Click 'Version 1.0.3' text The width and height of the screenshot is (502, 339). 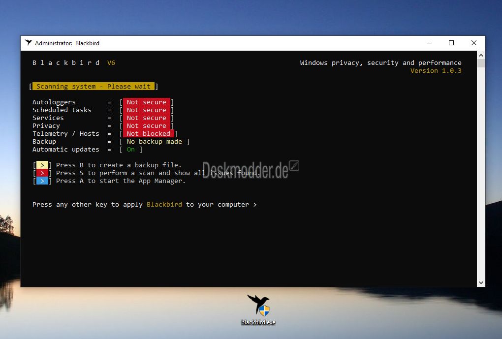(x=436, y=71)
